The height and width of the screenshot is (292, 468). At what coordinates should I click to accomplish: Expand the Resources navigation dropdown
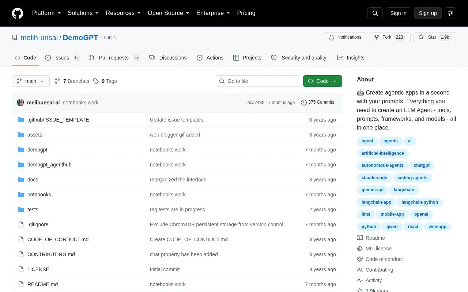pyautogui.click(x=123, y=13)
